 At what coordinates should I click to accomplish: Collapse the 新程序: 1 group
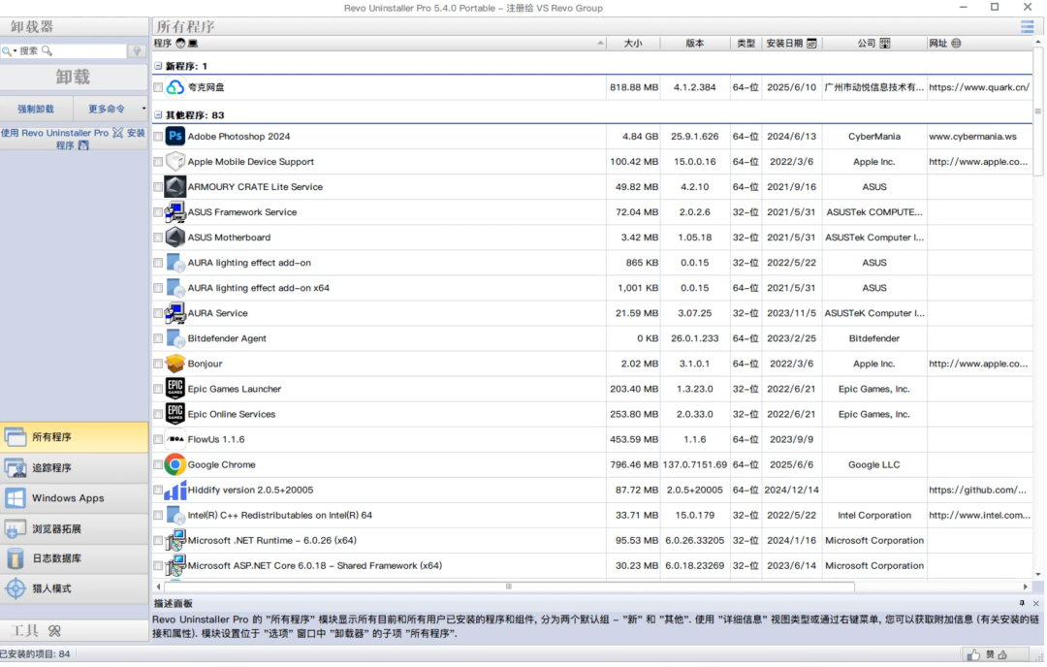[x=158, y=66]
